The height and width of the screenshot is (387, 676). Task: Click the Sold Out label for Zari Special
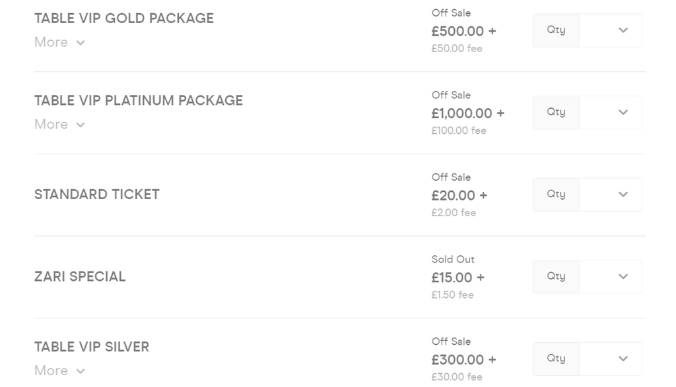[x=453, y=260]
